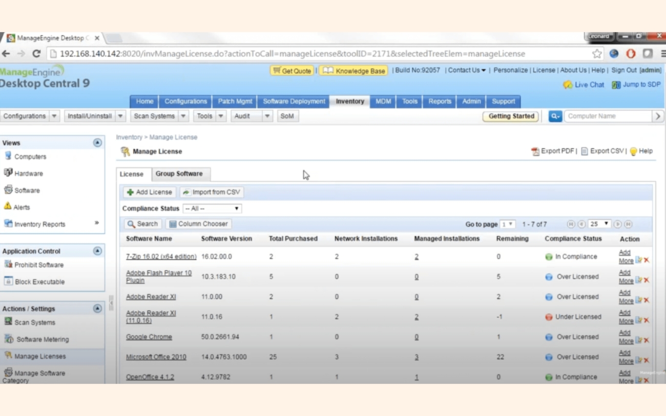Open the Contact Us dropdown
Viewport: 666px width, 416px height.
467,70
